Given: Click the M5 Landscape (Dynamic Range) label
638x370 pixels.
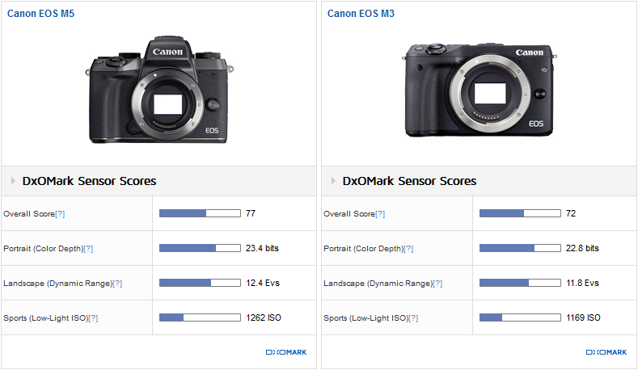Looking at the screenshot, I should (57, 284).
